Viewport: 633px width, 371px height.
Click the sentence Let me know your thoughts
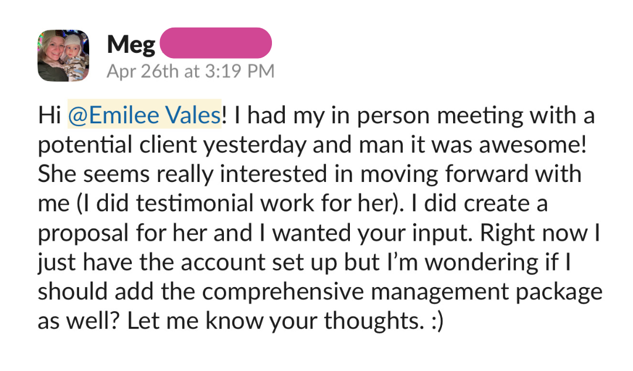pos(275,321)
